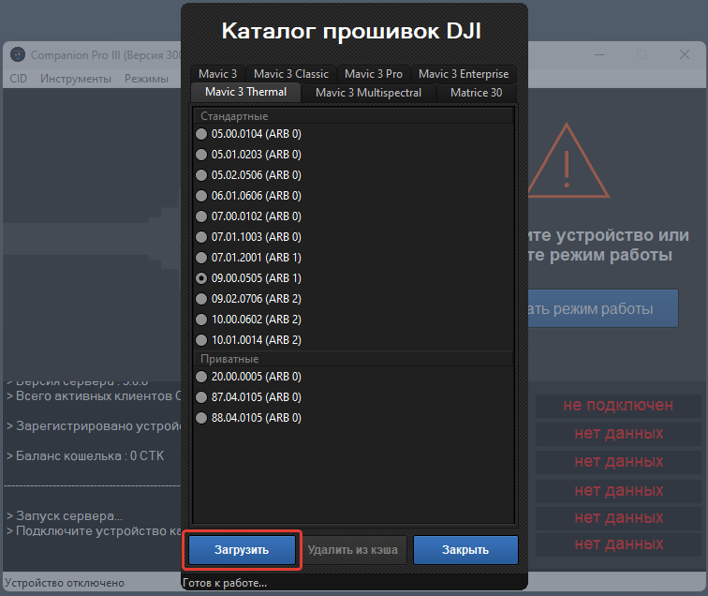The height and width of the screenshot is (596, 708).
Task: Choose firmware 10.01.0014 (ARB 2)
Action: 201,340
